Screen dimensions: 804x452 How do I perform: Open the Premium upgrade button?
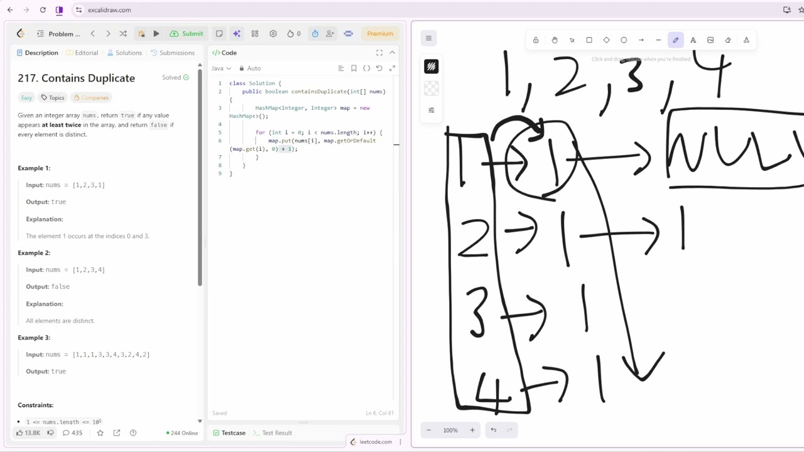(380, 34)
